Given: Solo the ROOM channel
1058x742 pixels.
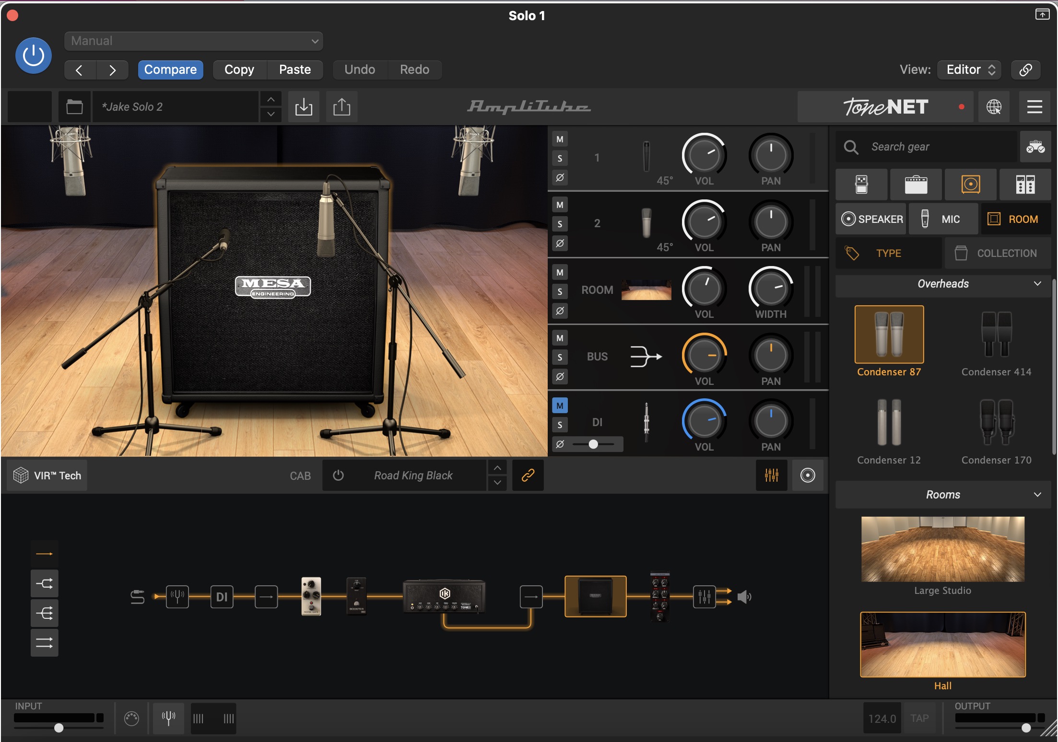Looking at the screenshot, I should [560, 291].
